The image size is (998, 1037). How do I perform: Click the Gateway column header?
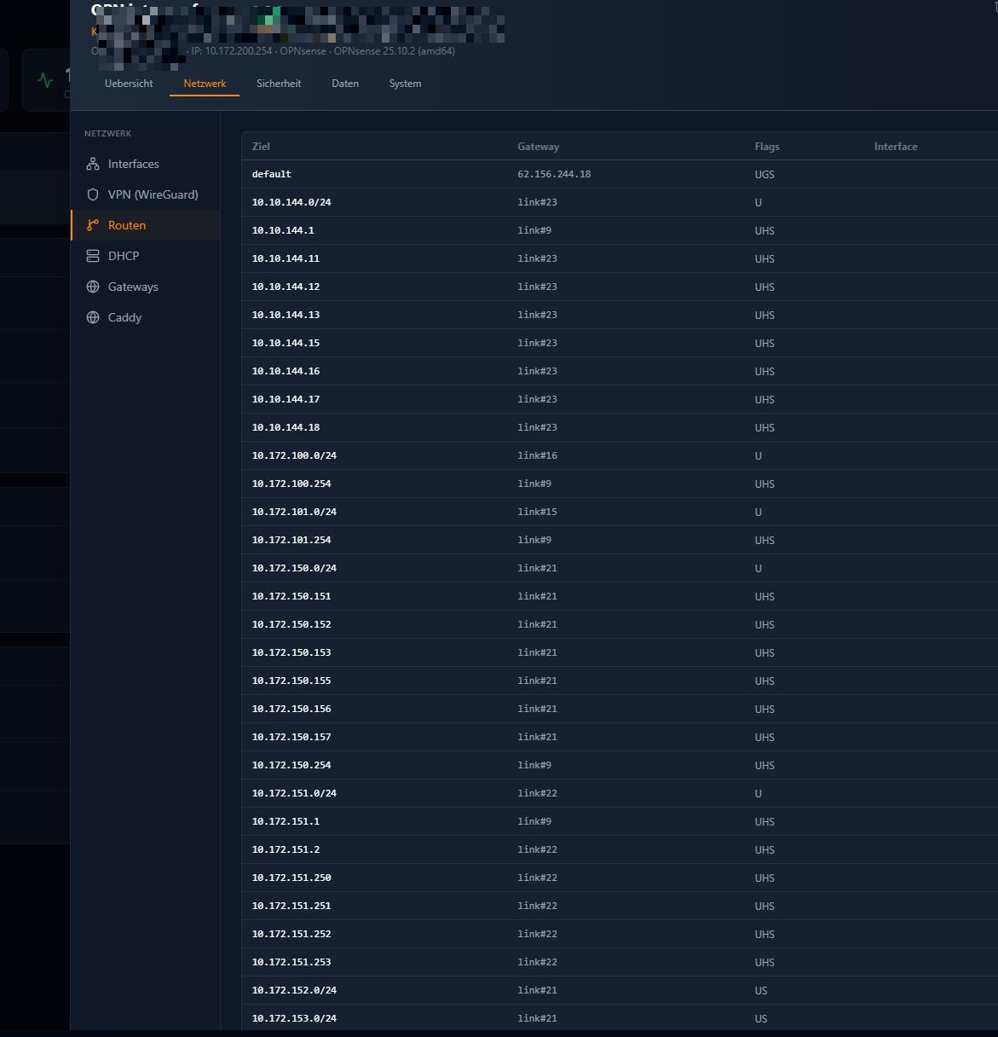coord(539,147)
